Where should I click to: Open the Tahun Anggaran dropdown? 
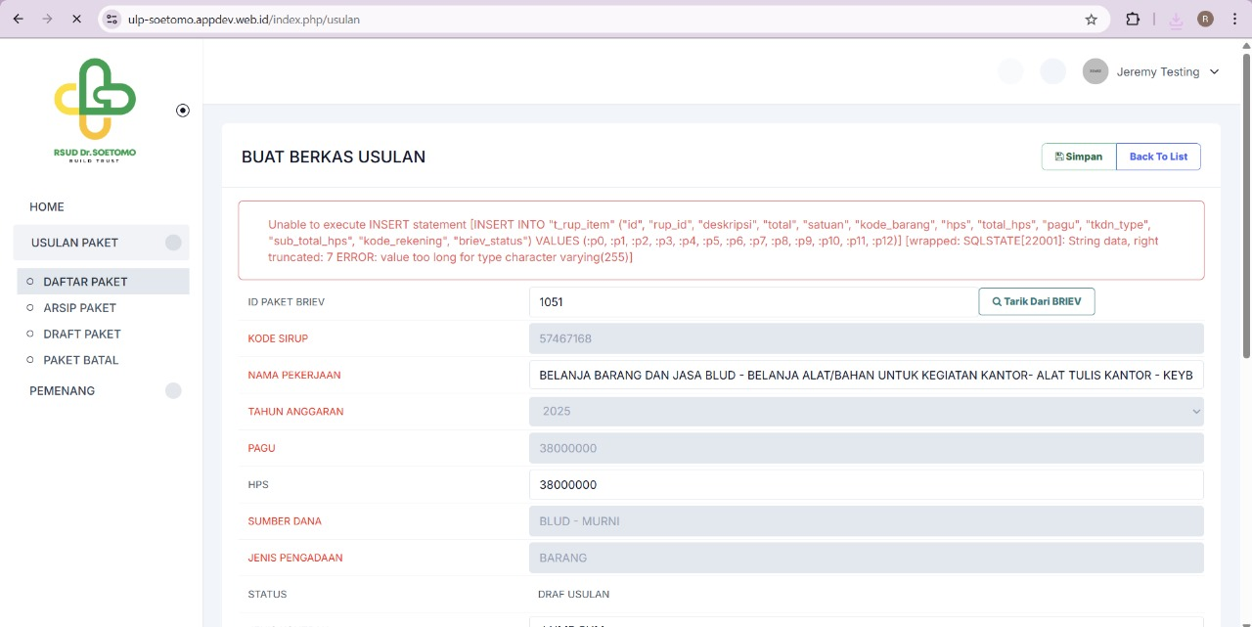click(866, 412)
